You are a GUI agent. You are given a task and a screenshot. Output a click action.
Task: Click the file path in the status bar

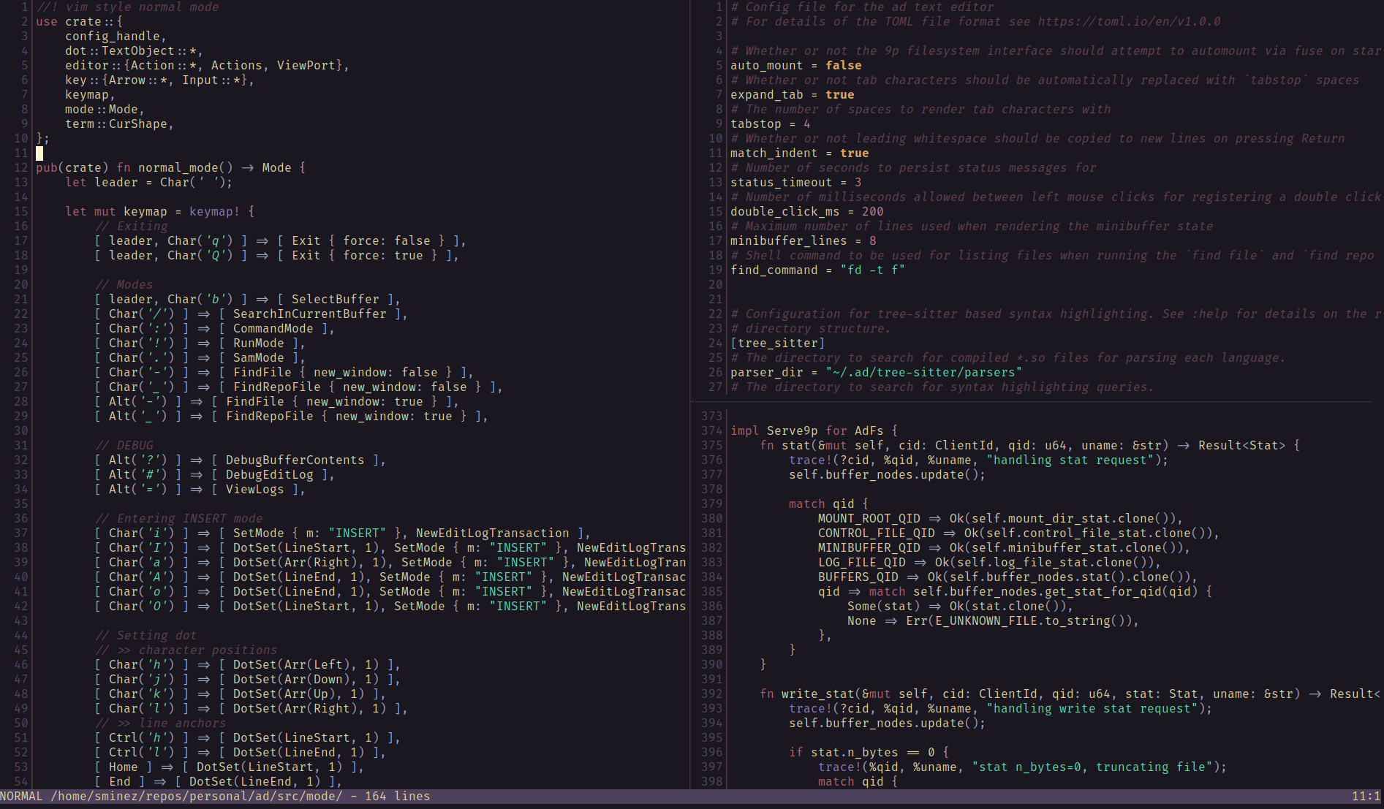click(196, 797)
